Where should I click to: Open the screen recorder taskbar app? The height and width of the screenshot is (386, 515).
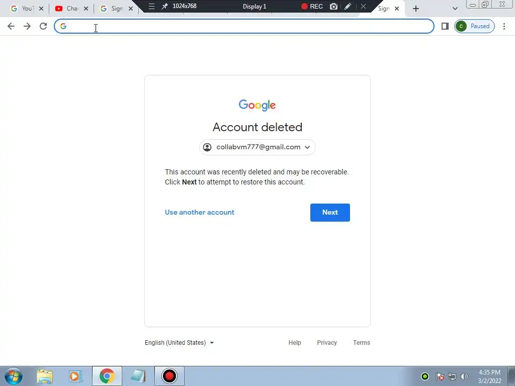(169, 376)
